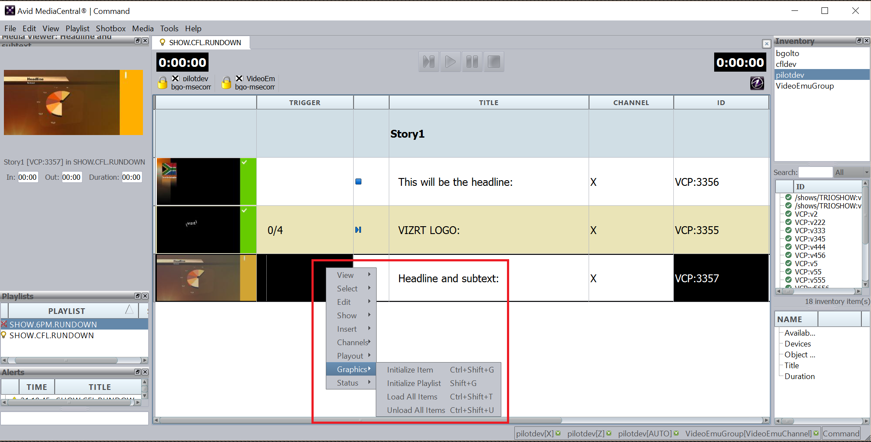Click the purple Viz graphics icon

click(x=757, y=83)
